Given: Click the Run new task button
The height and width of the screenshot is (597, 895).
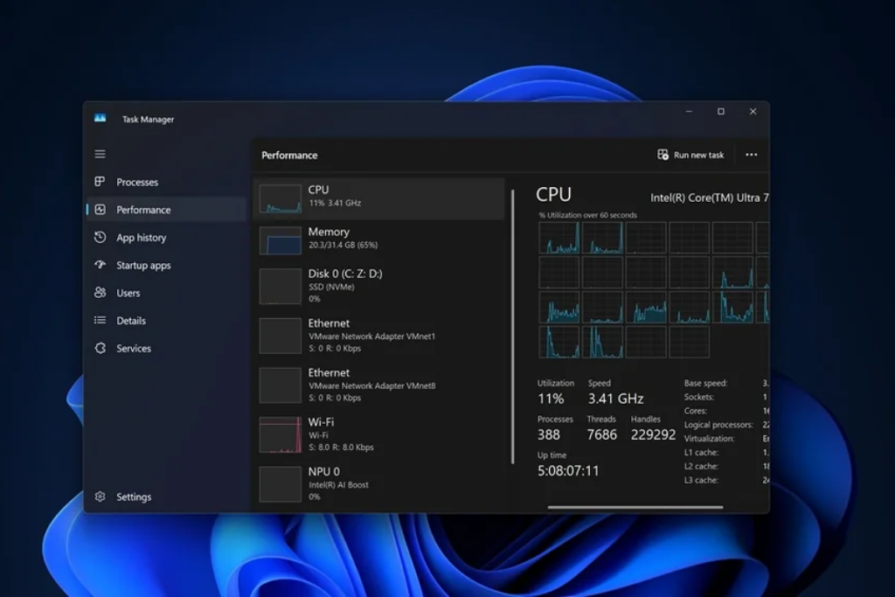Looking at the screenshot, I should pos(690,155).
